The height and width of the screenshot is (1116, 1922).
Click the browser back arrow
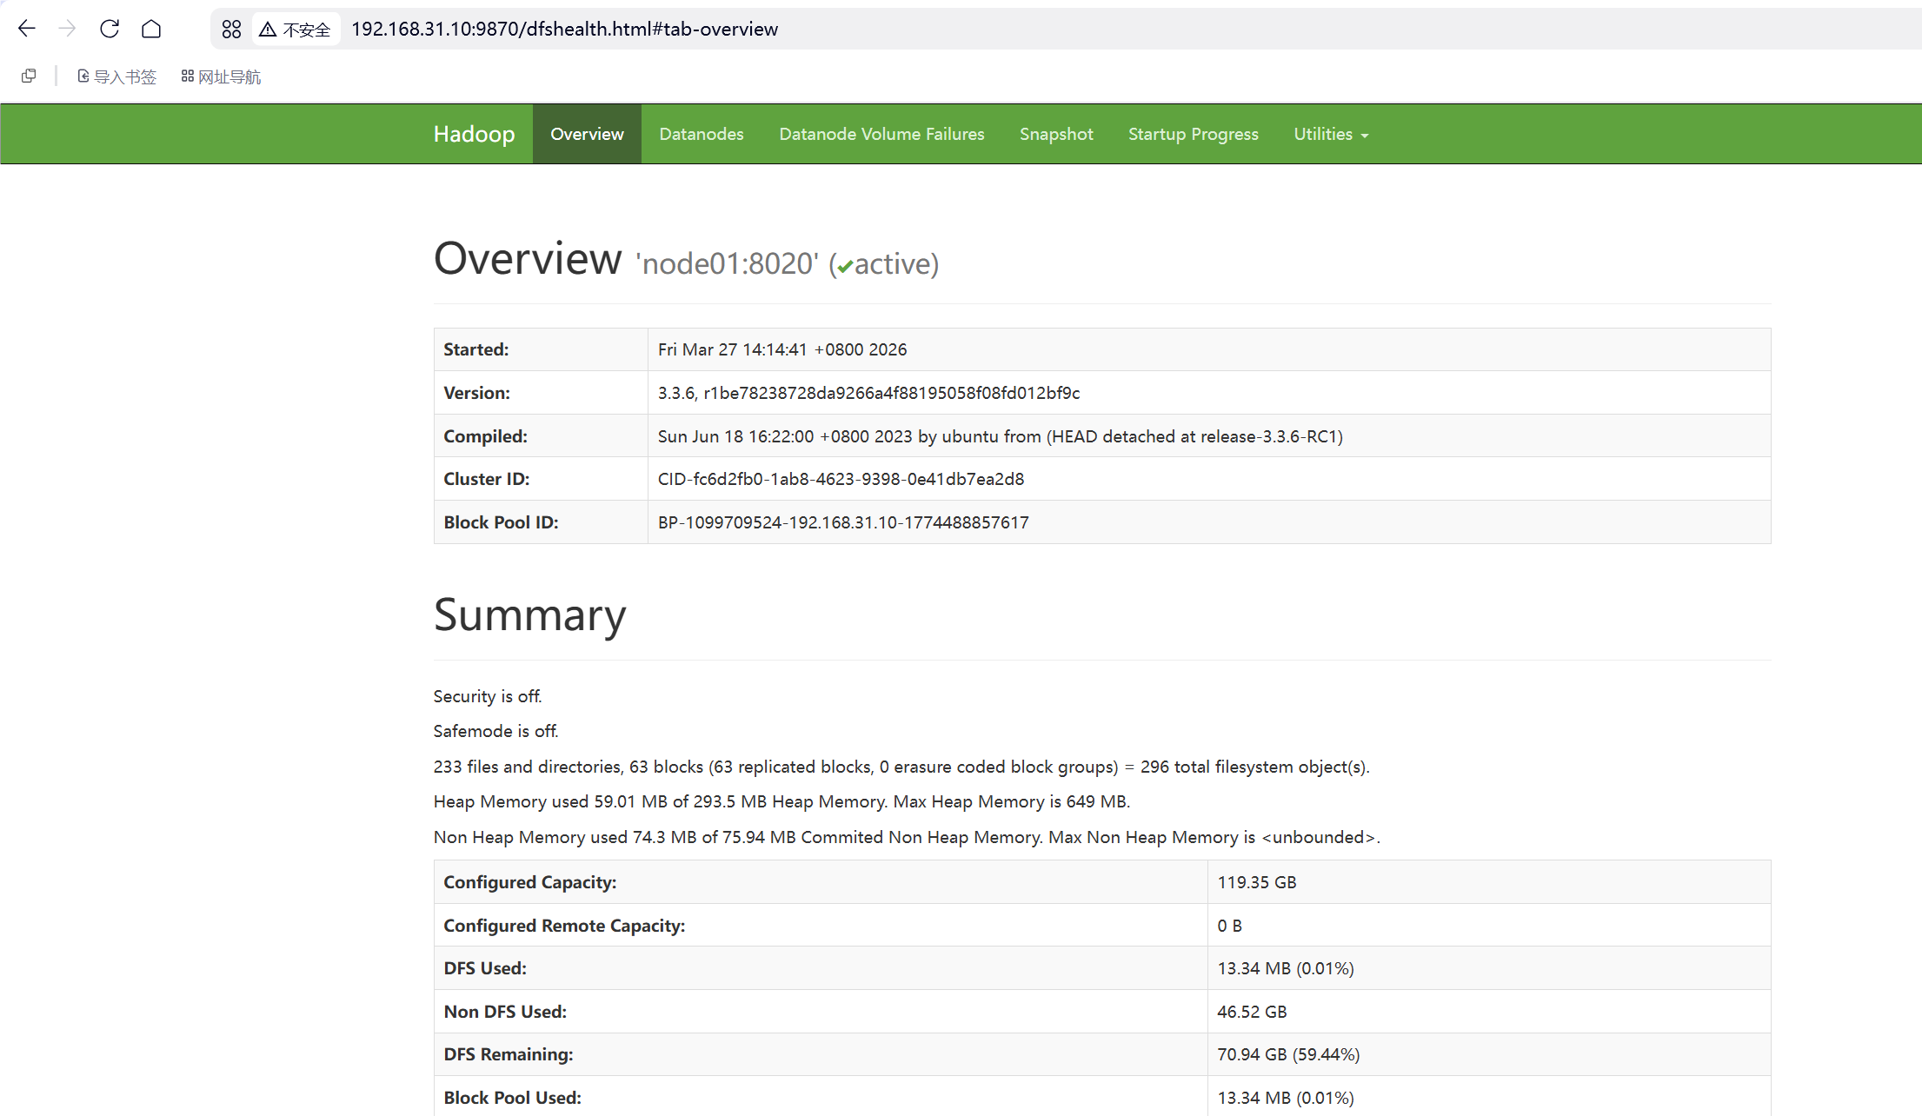[x=27, y=29]
